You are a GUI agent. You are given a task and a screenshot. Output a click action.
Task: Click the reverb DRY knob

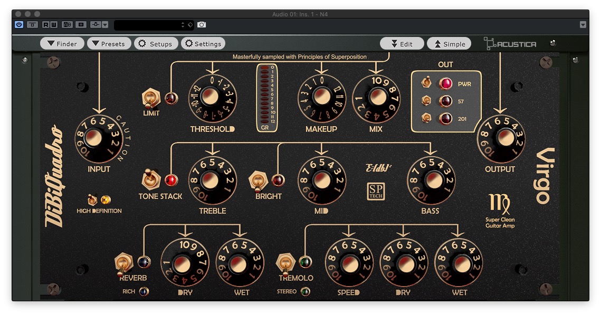[x=185, y=263]
